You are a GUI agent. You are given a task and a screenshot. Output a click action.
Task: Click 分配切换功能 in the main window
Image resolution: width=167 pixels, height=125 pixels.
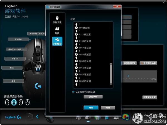tap(148, 63)
